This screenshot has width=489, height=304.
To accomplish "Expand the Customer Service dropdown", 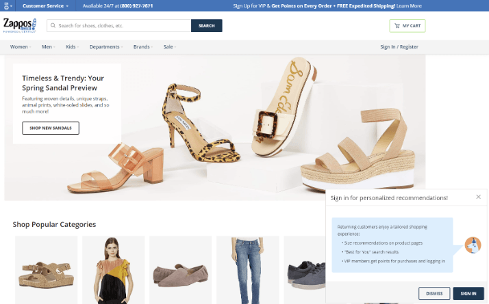I will click(45, 6).
